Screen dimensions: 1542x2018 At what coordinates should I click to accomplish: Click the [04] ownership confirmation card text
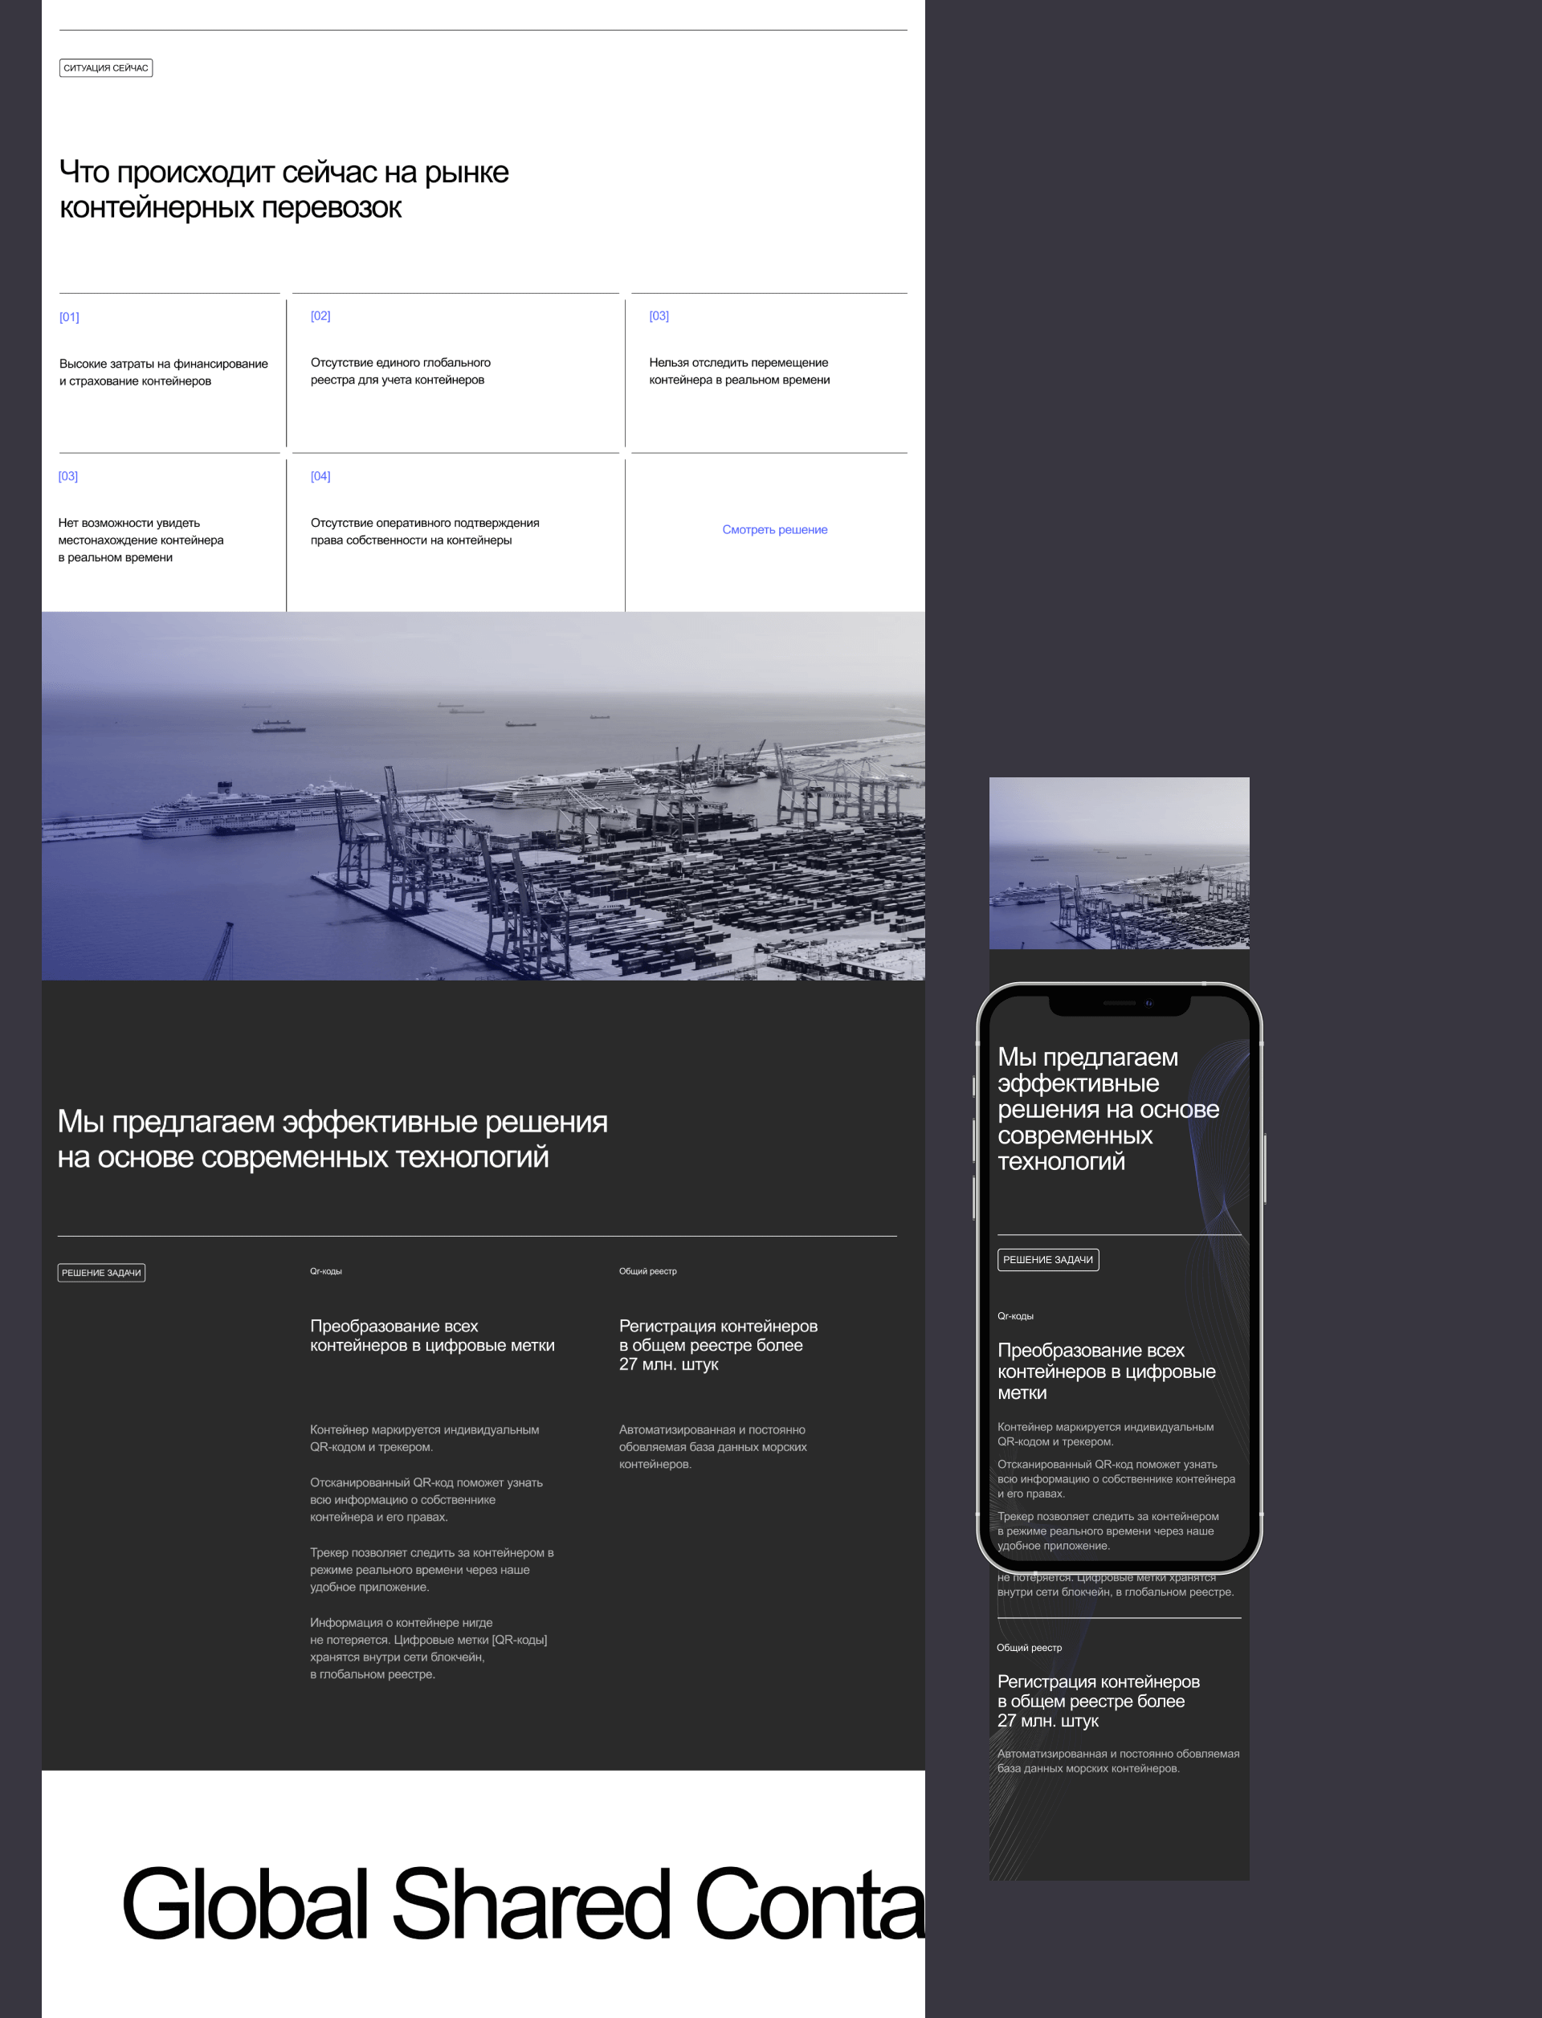click(x=424, y=532)
